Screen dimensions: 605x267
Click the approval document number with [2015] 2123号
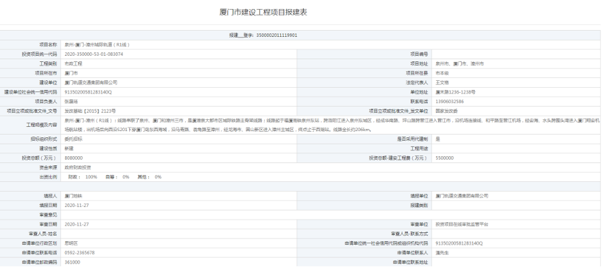pyautogui.click(x=90, y=111)
